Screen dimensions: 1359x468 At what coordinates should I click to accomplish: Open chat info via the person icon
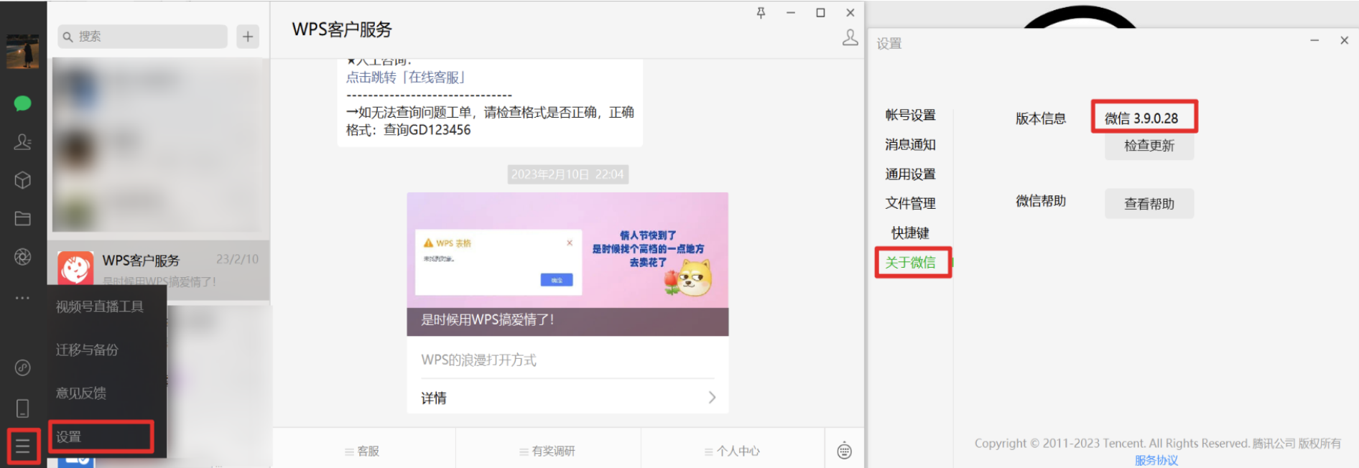pyautogui.click(x=850, y=38)
